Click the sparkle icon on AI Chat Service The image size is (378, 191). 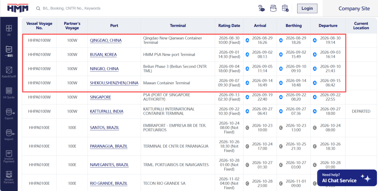click(366, 178)
